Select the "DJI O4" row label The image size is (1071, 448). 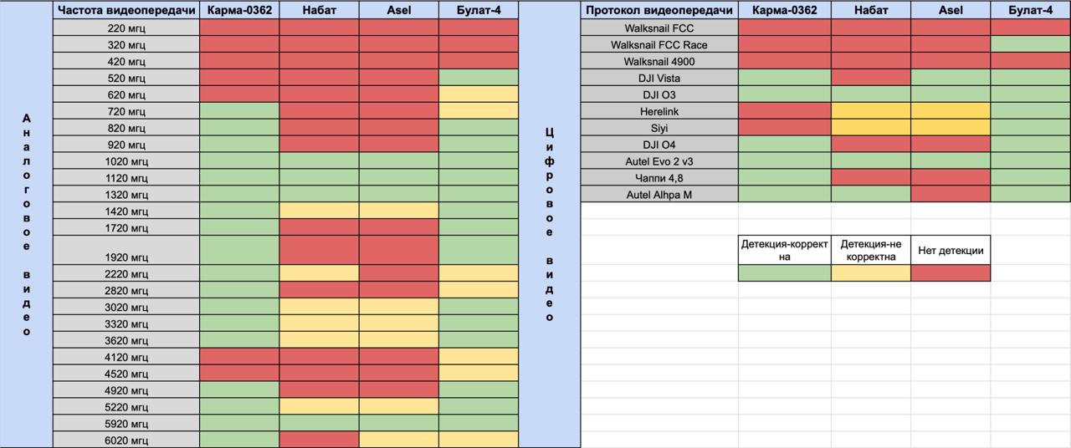(x=659, y=145)
